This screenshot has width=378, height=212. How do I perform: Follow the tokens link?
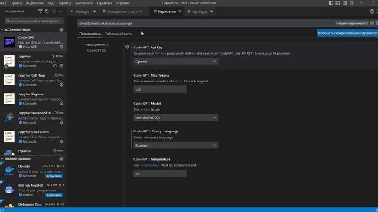(x=178, y=81)
